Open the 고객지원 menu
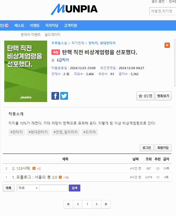176x216 pixels. pos(71,25)
